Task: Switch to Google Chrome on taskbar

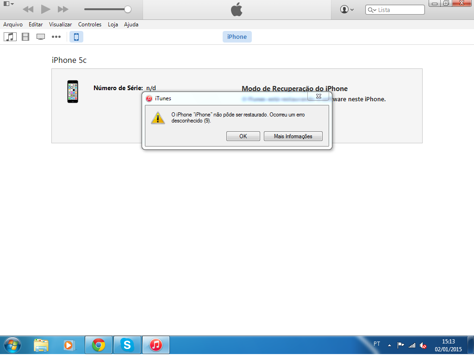Action: [99, 345]
